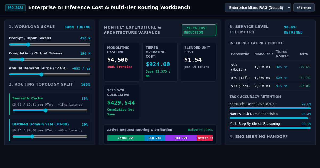This screenshot has height=168, width=320.
Task: Click the +65% / yr surge value
Action: tap(81, 69)
